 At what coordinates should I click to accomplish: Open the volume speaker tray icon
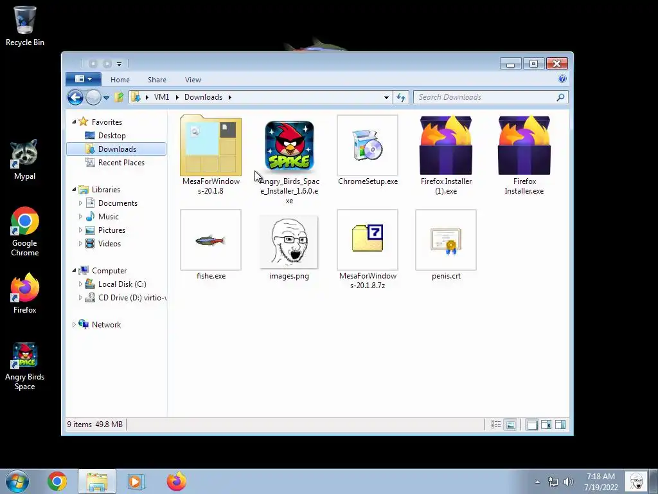(x=569, y=482)
